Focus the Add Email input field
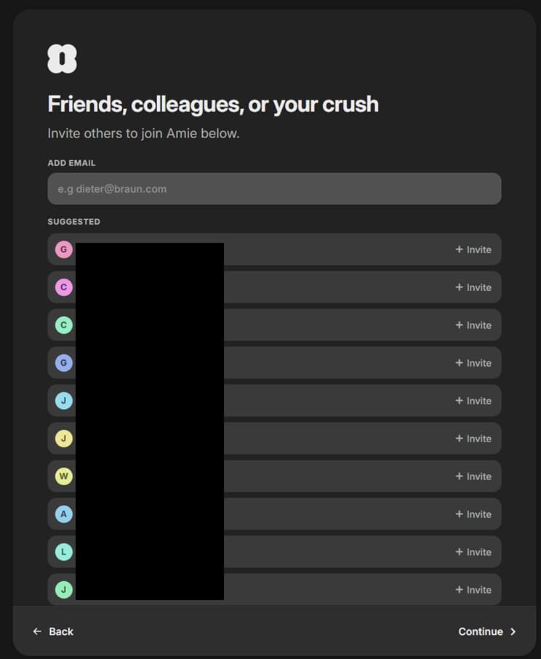541x659 pixels. (274, 189)
